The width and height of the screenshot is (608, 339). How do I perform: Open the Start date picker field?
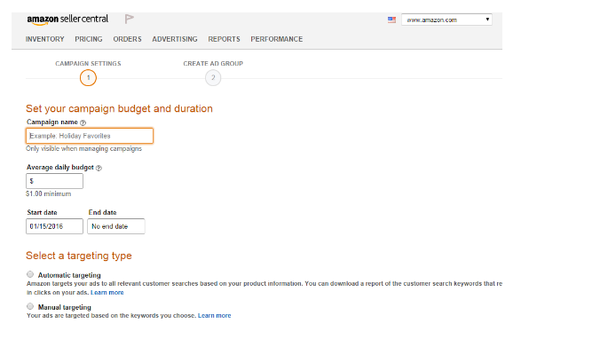point(54,226)
